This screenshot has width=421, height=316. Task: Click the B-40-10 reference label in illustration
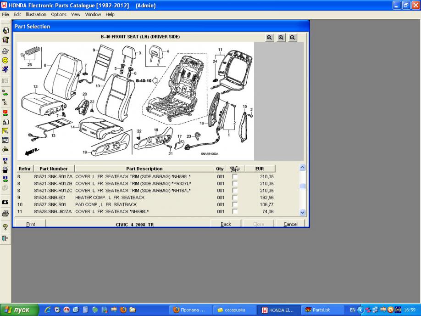(x=144, y=81)
